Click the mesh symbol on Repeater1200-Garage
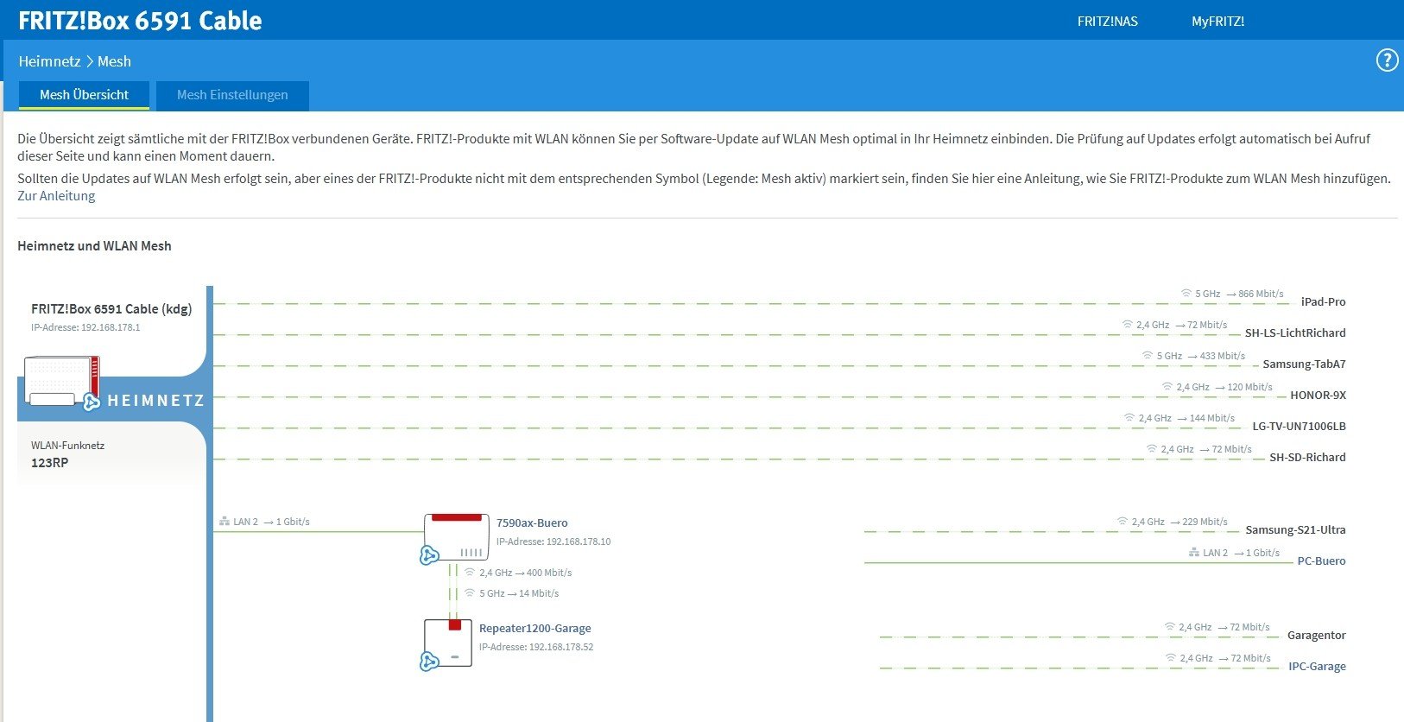The width and height of the screenshot is (1404, 722). pyautogui.click(x=429, y=662)
